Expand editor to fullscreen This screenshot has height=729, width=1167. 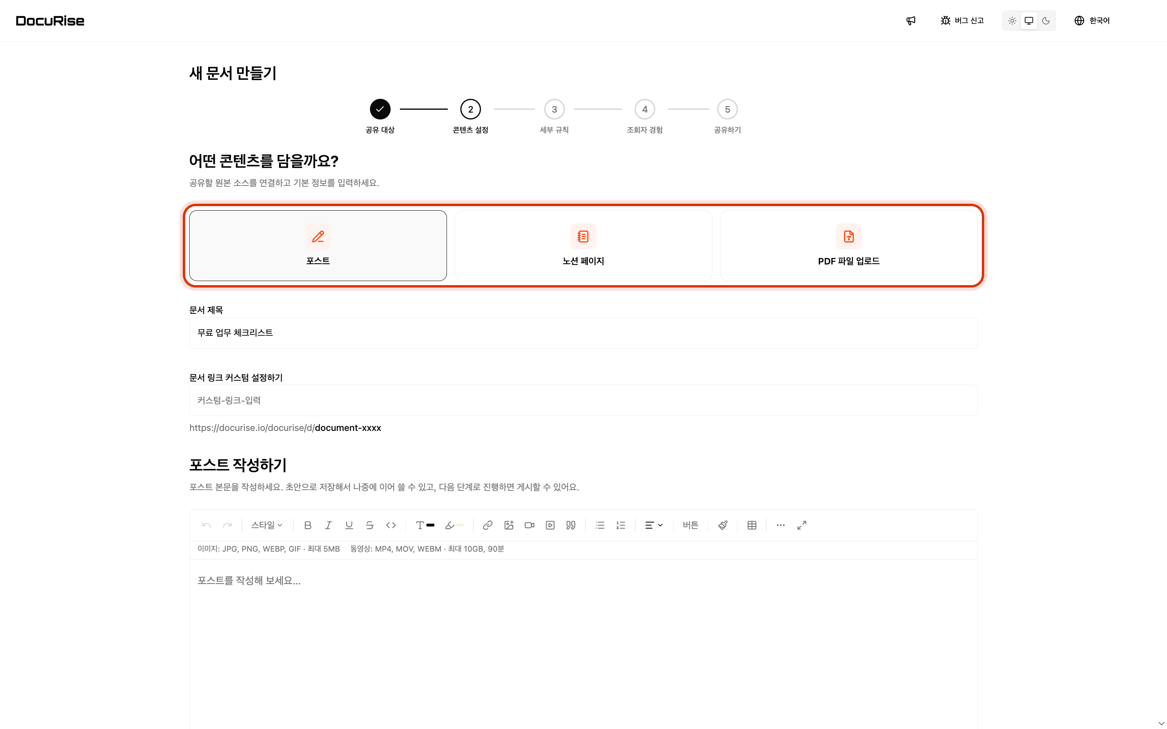click(x=802, y=525)
